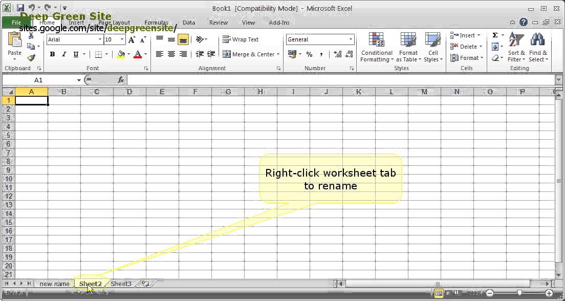
Task: Click Merge & Center button
Action: coord(249,54)
